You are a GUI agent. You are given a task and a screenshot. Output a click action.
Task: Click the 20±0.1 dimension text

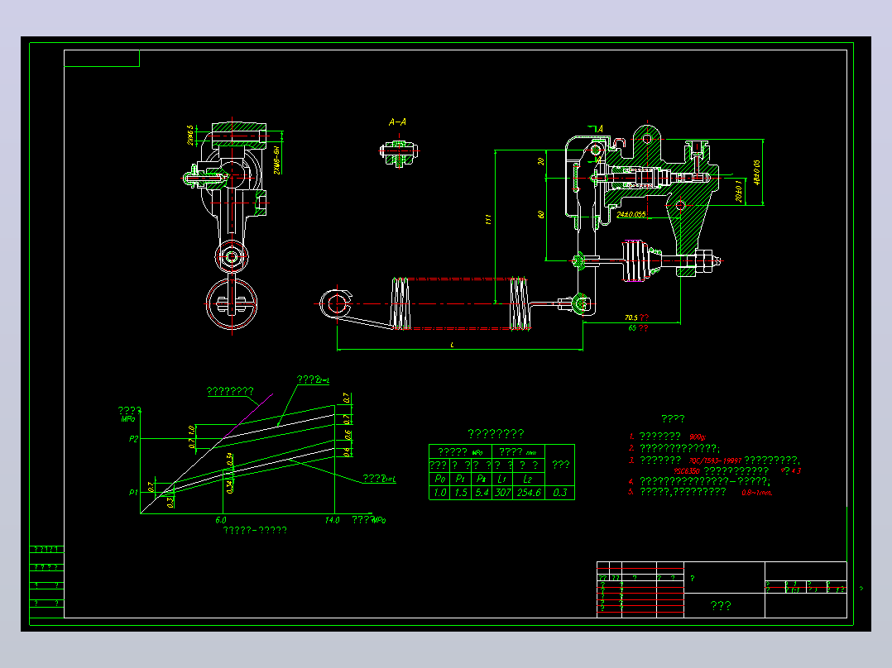click(739, 191)
